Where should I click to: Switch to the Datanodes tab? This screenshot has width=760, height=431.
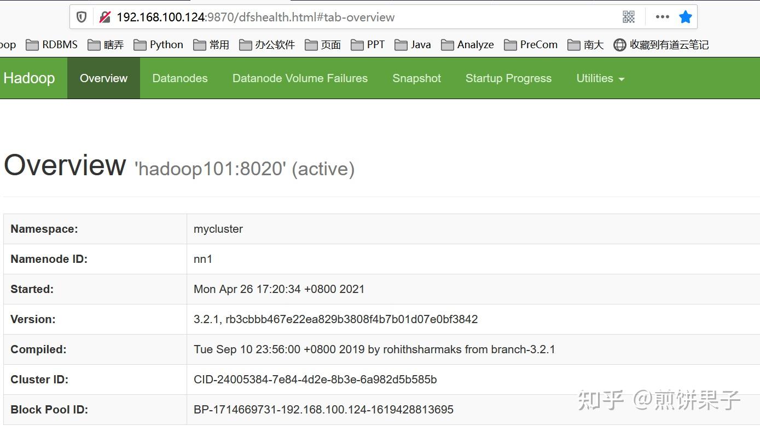pyautogui.click(x=179, y=78)
